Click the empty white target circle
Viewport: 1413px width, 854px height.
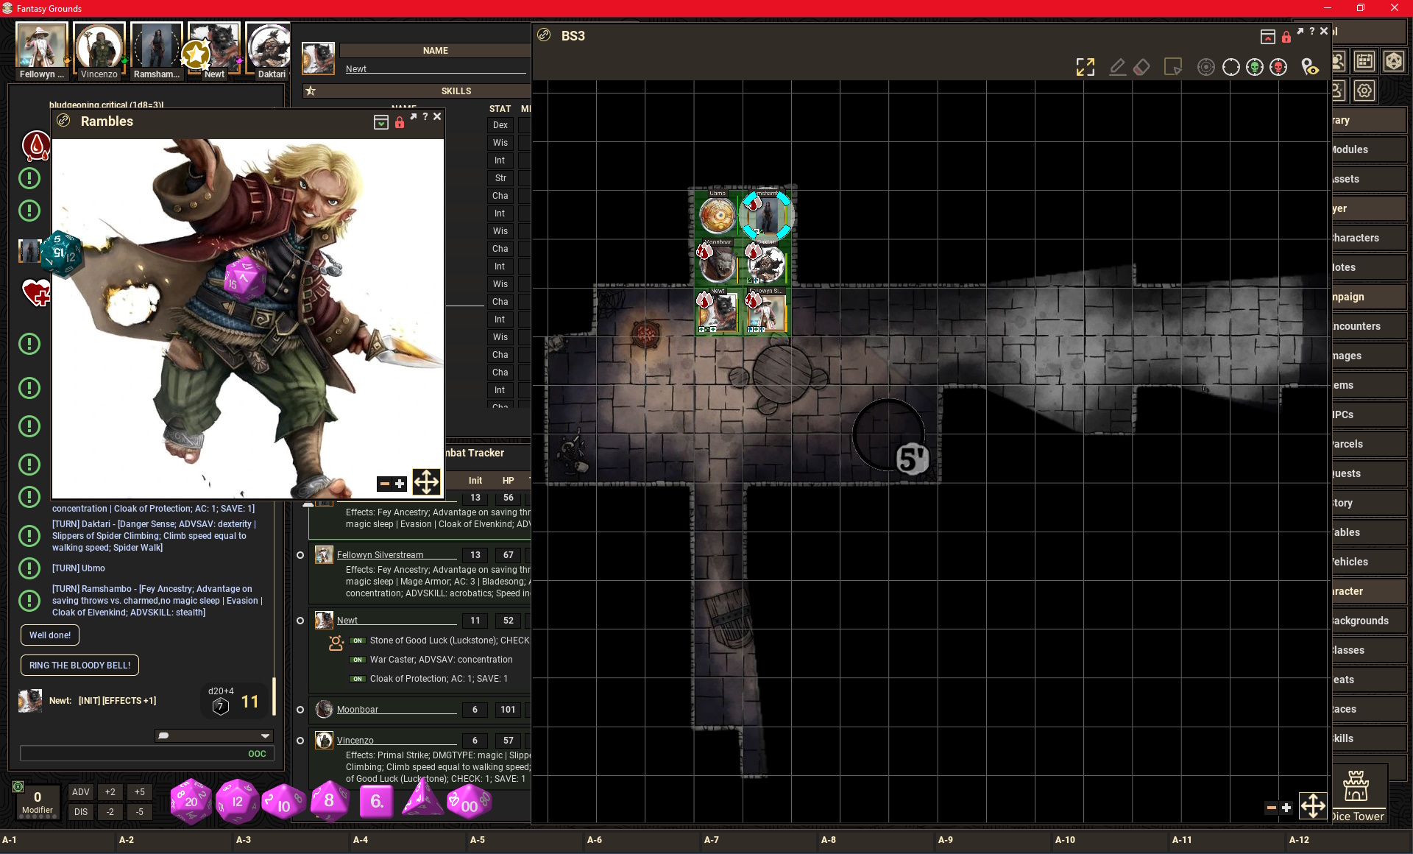point(1230,68)
